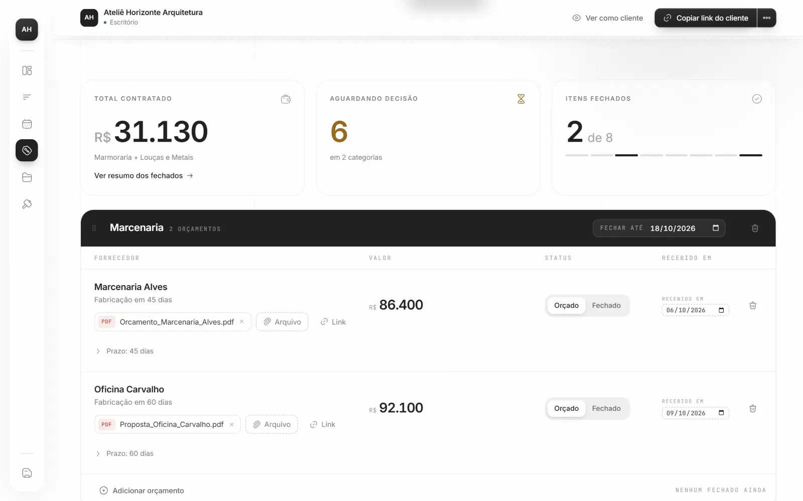Delete the Marcenaria Alves quote row
Viewport: 803px width, 501px height.
point(753,306)
